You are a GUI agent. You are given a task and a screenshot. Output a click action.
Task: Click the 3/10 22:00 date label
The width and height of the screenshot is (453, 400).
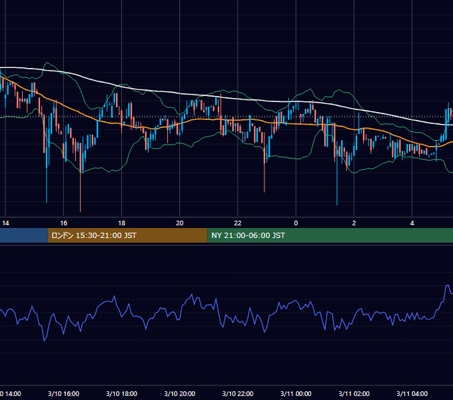pos(238,393)
